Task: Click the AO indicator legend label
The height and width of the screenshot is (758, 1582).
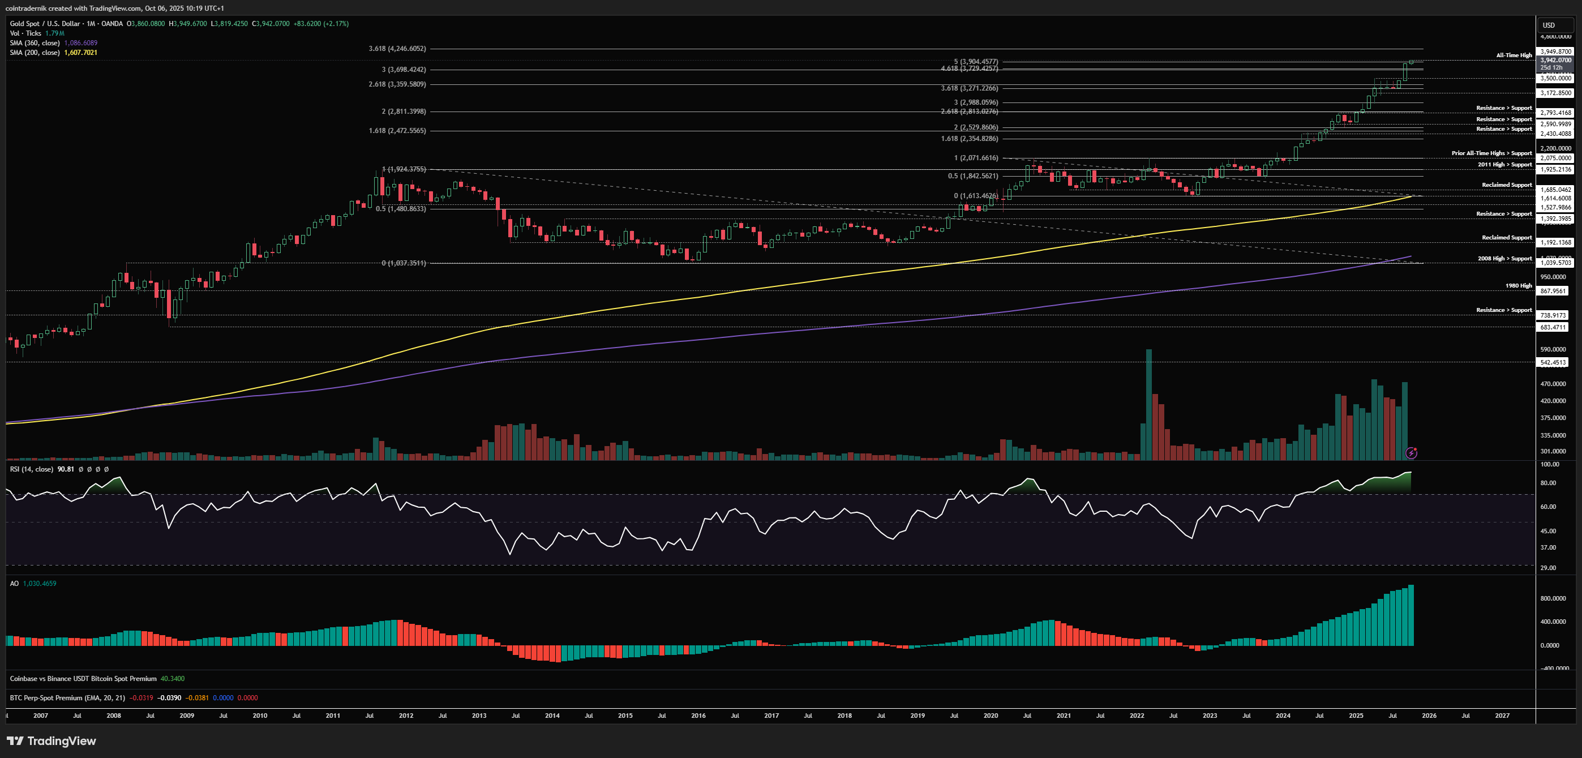Action: pos(14,584)
